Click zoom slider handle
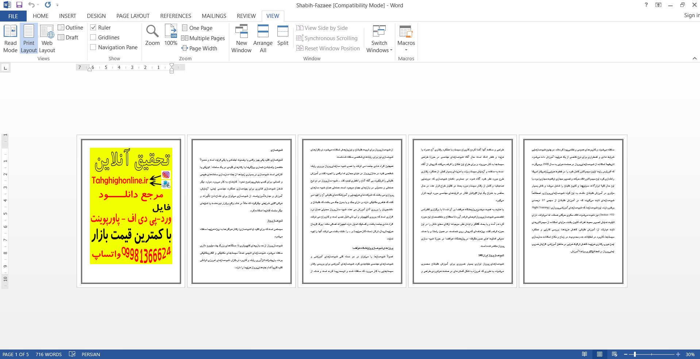Screen dimensions: 700x359 (635, 354)
